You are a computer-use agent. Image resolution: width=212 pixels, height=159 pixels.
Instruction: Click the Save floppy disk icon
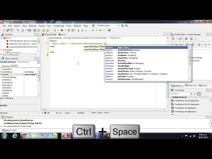(x=29, y=30)
